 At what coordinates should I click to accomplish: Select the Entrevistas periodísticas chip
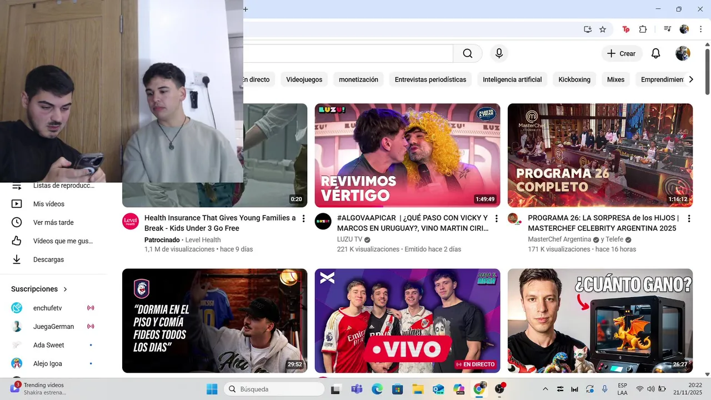click(x=430, y=79)
